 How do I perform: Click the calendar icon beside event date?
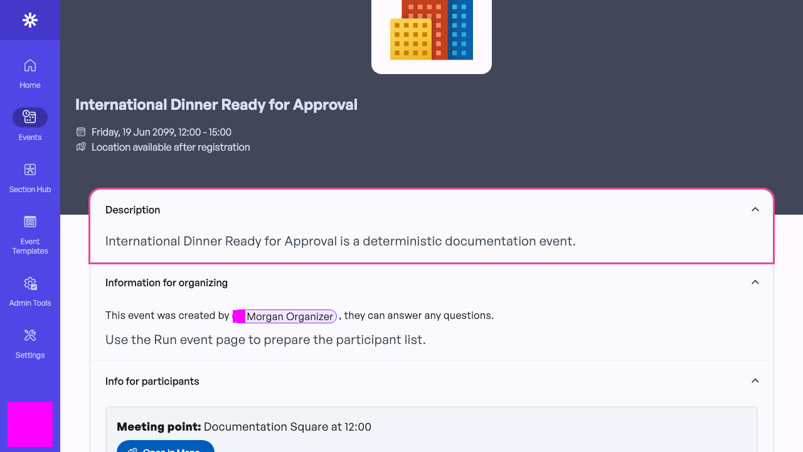point(81,132)
